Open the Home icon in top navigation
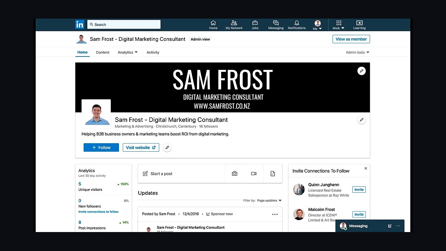Image resolution: width=446 pixels, height=251 pixels. pyautogui.click(x=213, y=25)
